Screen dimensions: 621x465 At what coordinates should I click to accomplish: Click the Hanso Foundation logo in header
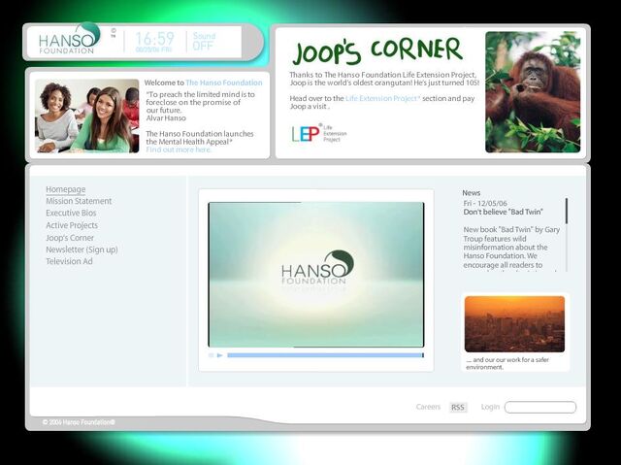click(69, 39)
